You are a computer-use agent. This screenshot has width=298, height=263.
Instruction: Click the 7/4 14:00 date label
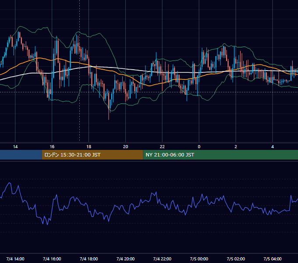pos(15,259)
